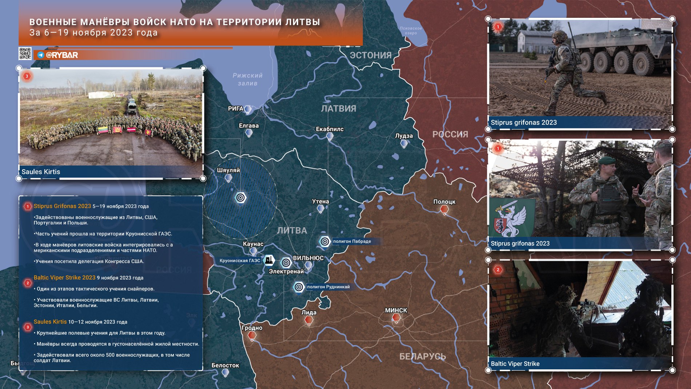Open the Stiprus Grifonas 2023 heading in legend
The height and width of the screenshot is (389, 691).
coord(62,206)
